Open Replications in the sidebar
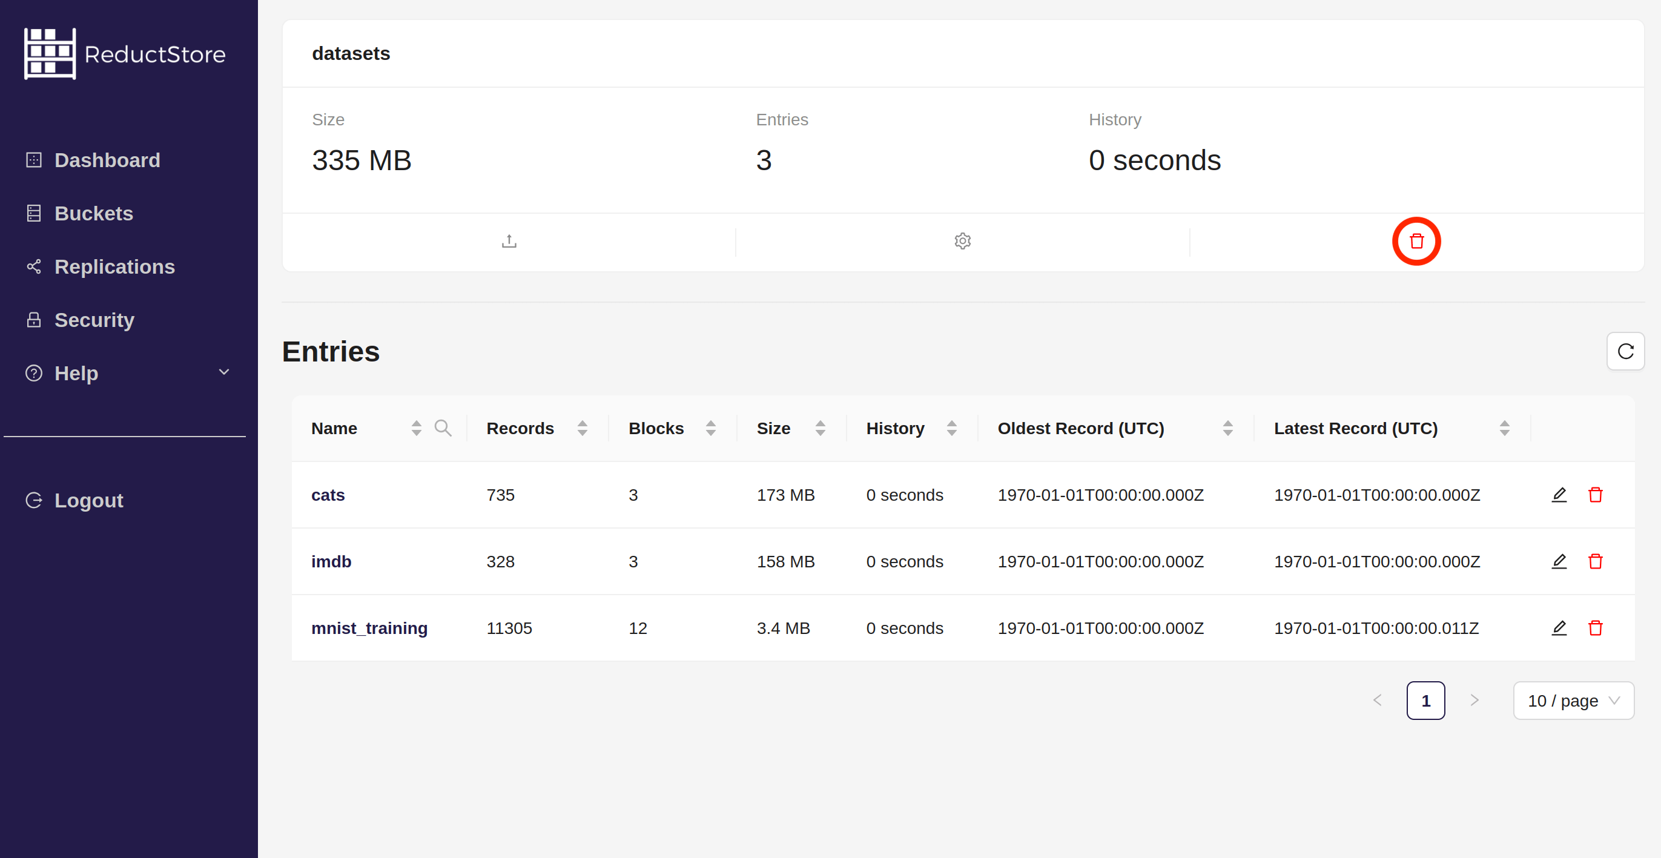This screenshot has width=1661, height=858. pos(114,266)
